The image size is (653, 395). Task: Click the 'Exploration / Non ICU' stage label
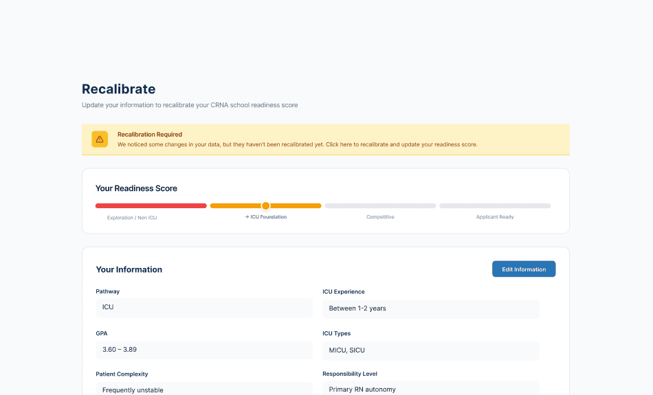pos(132,218)
